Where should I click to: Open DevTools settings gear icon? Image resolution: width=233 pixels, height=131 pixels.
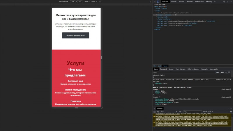pyautogui.click(x=224, y=2)
